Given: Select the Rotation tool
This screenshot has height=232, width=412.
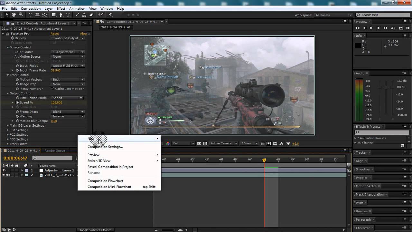Looking at the screenshot, I should click(30, 15).
